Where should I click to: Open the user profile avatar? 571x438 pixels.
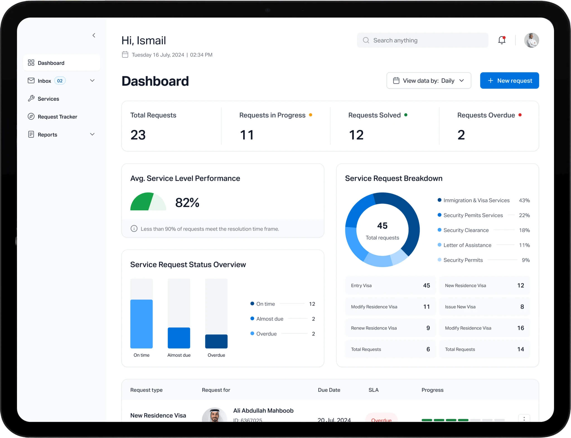(531, 40)
